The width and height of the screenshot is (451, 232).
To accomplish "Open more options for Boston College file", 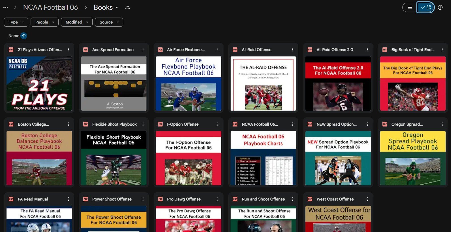I will (69, 124).
